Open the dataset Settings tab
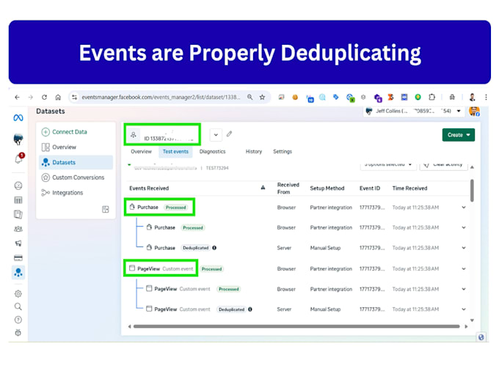Viewport: 499px width, 374px height. point(283,151)
